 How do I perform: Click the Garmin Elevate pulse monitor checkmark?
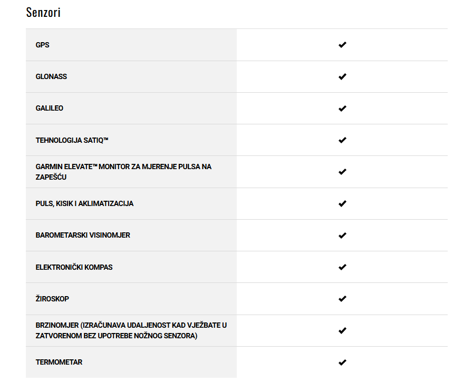[342, 172]
